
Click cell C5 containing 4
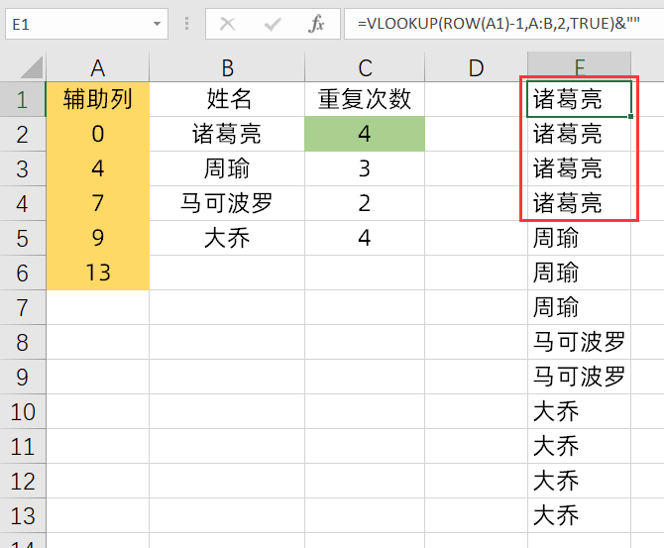click(x=365, y=239)
